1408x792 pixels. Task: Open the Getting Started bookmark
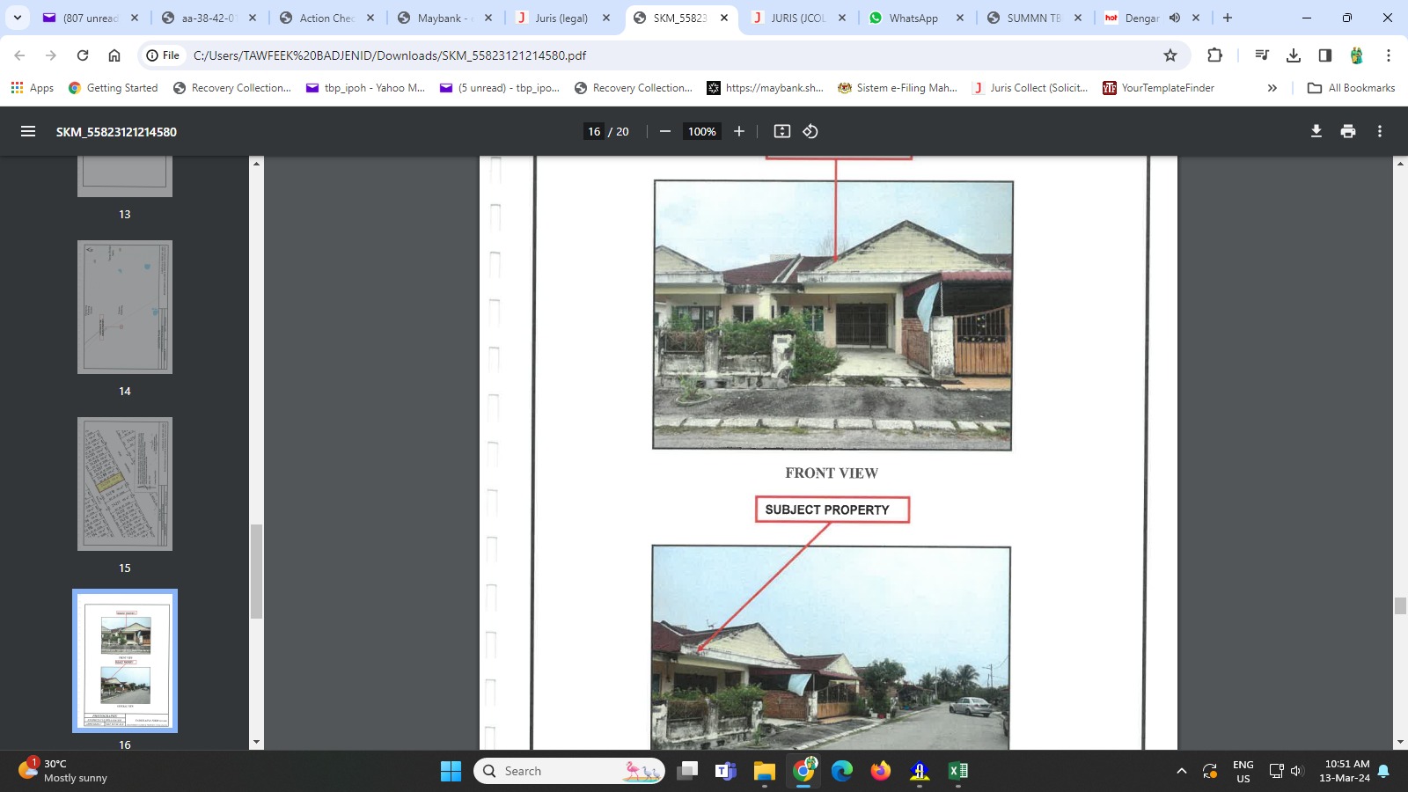[x=114, y=88]
